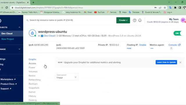This screenshot has height=105, width=186.
Task: Toggle the droplet ON power switch
Action: click(178, 33)
